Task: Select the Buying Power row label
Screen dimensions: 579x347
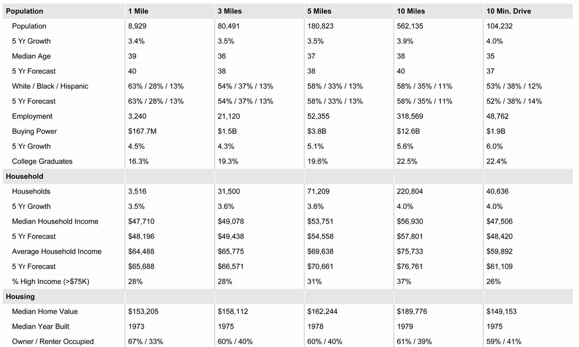Action: (x=34, y=131)
